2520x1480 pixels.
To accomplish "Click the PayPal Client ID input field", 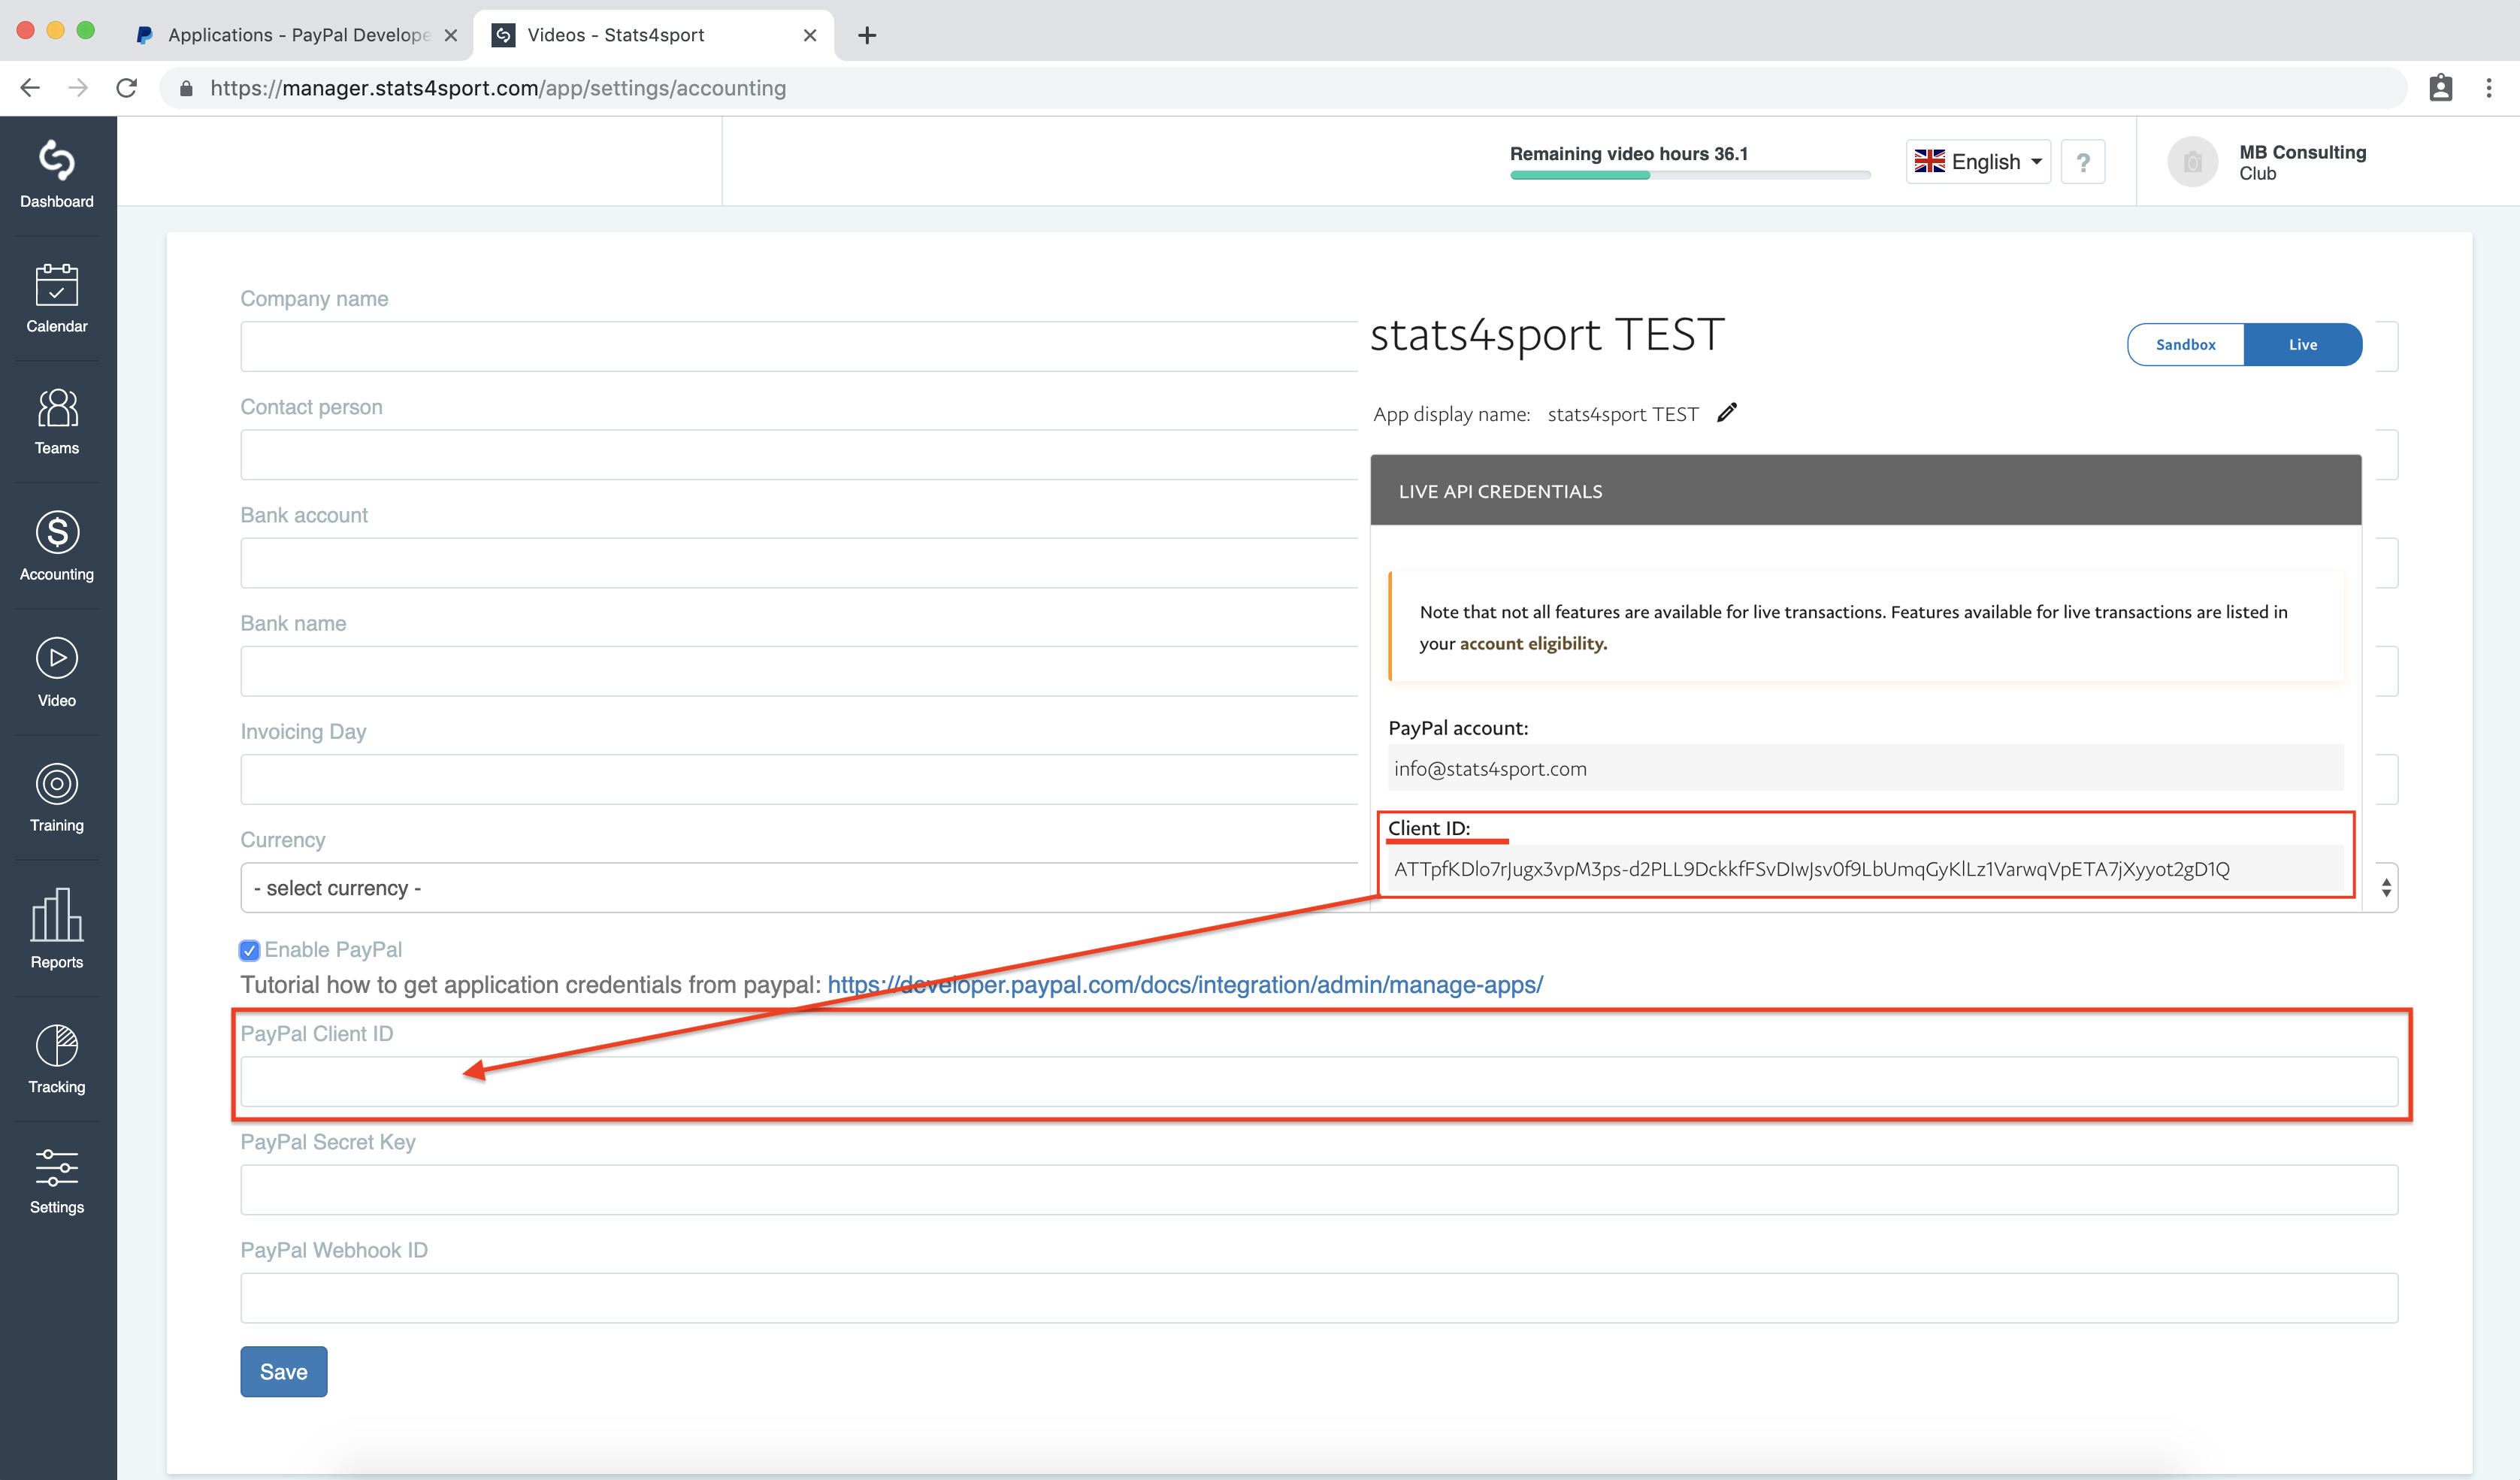I will (1319, 1081).
